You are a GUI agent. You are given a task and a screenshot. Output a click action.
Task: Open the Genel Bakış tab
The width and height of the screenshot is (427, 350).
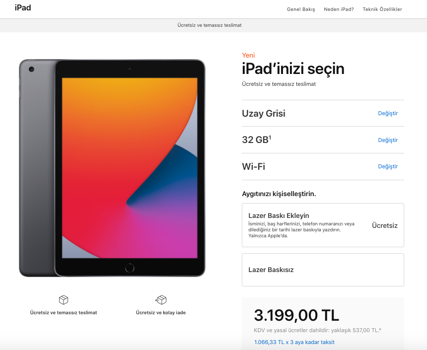pyautogui.click(x=301, y=9)
